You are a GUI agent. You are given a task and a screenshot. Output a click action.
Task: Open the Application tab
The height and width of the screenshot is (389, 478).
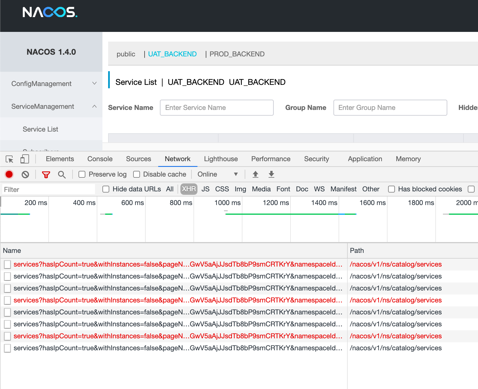tap(365, 159)
